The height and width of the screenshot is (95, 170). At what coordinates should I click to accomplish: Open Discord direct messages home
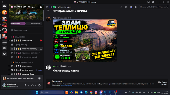coord(4,6)
